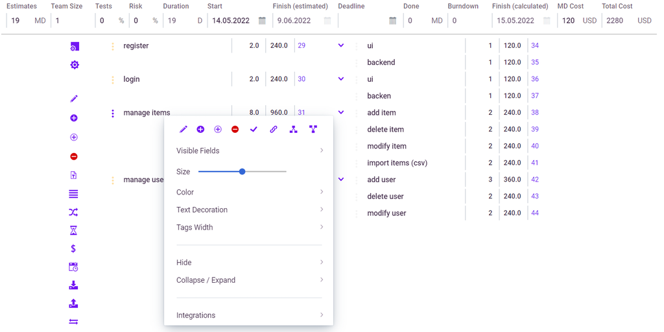Open calendar picker for Start date

(262, 20)
